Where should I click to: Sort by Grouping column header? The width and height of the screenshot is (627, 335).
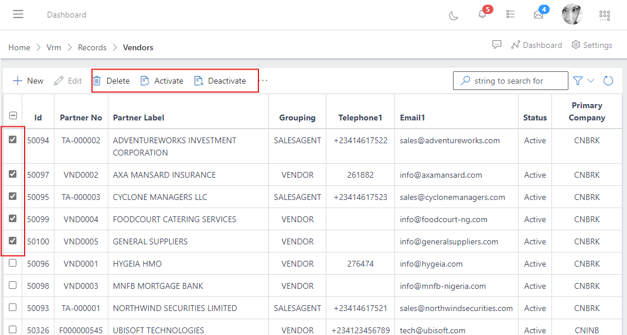click(297, 118)
